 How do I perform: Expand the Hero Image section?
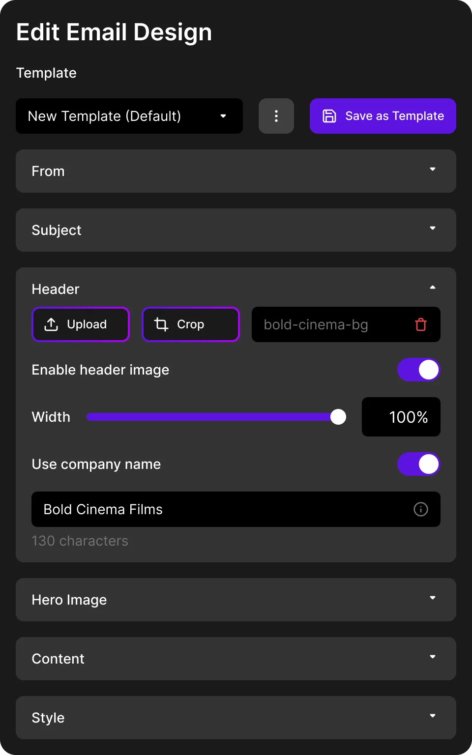tap(236, 600)
